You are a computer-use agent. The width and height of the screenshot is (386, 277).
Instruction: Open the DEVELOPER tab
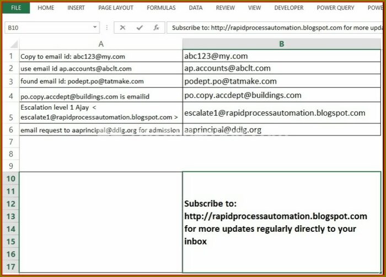289,8
